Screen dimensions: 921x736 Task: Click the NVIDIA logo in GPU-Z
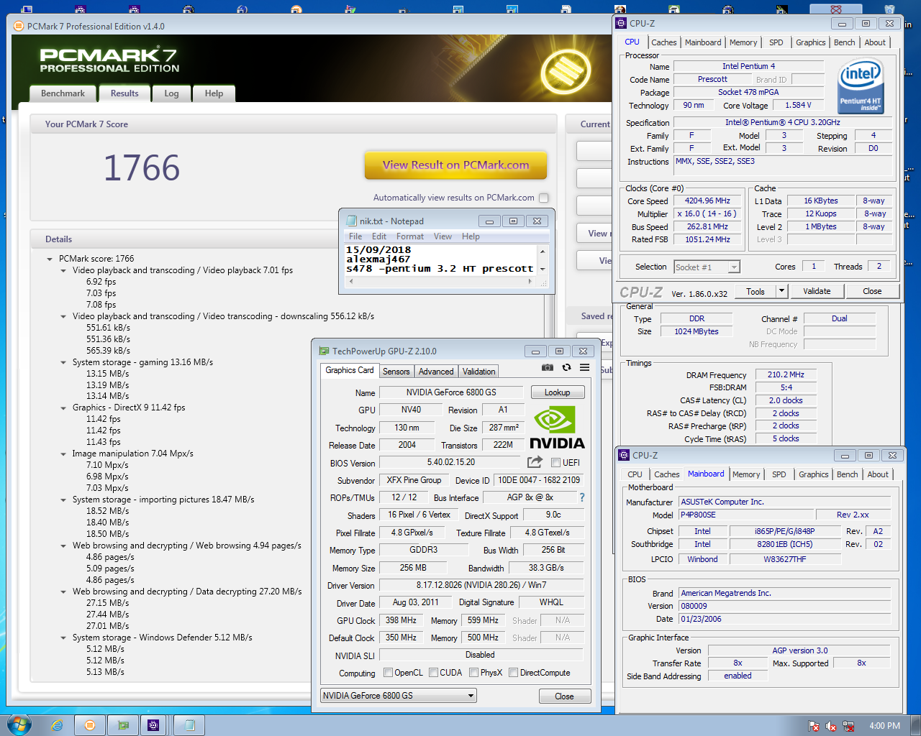(557, 428)
